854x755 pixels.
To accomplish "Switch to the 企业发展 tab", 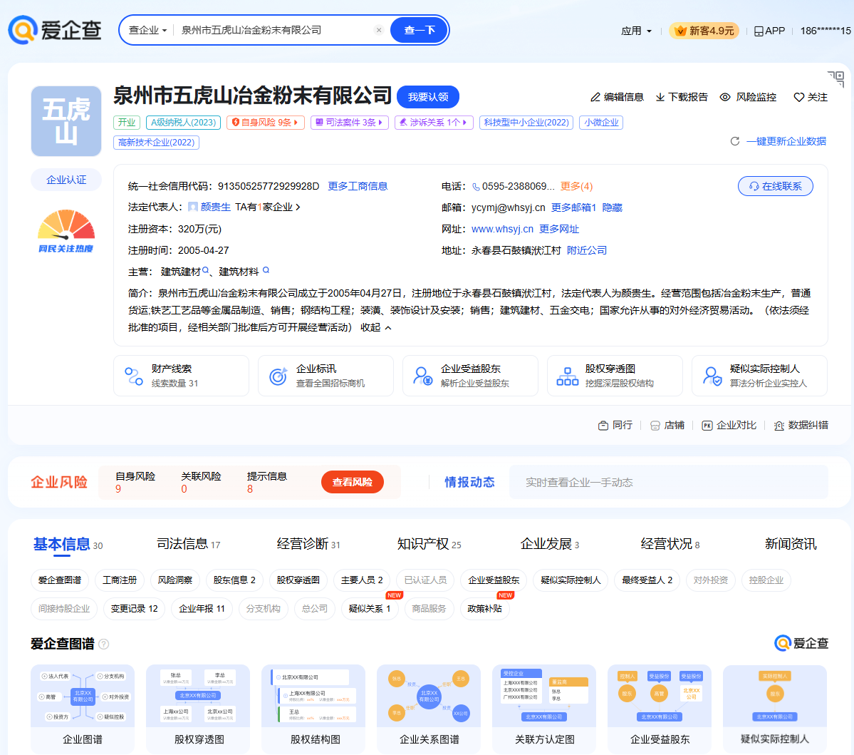I will pyautogui.click(x=550, y=544).
